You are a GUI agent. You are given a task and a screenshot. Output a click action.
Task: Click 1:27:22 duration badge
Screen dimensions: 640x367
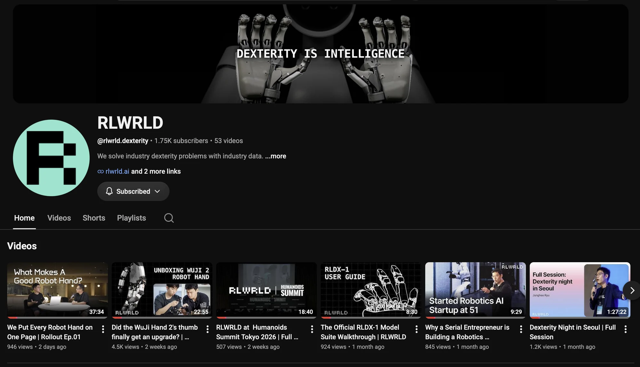617,312
